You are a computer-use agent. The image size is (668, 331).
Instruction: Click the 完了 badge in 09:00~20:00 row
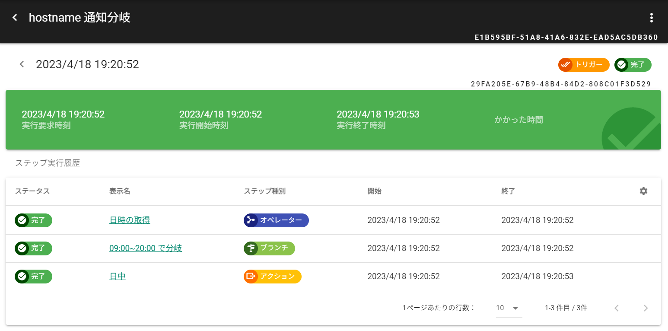[33, 248]
